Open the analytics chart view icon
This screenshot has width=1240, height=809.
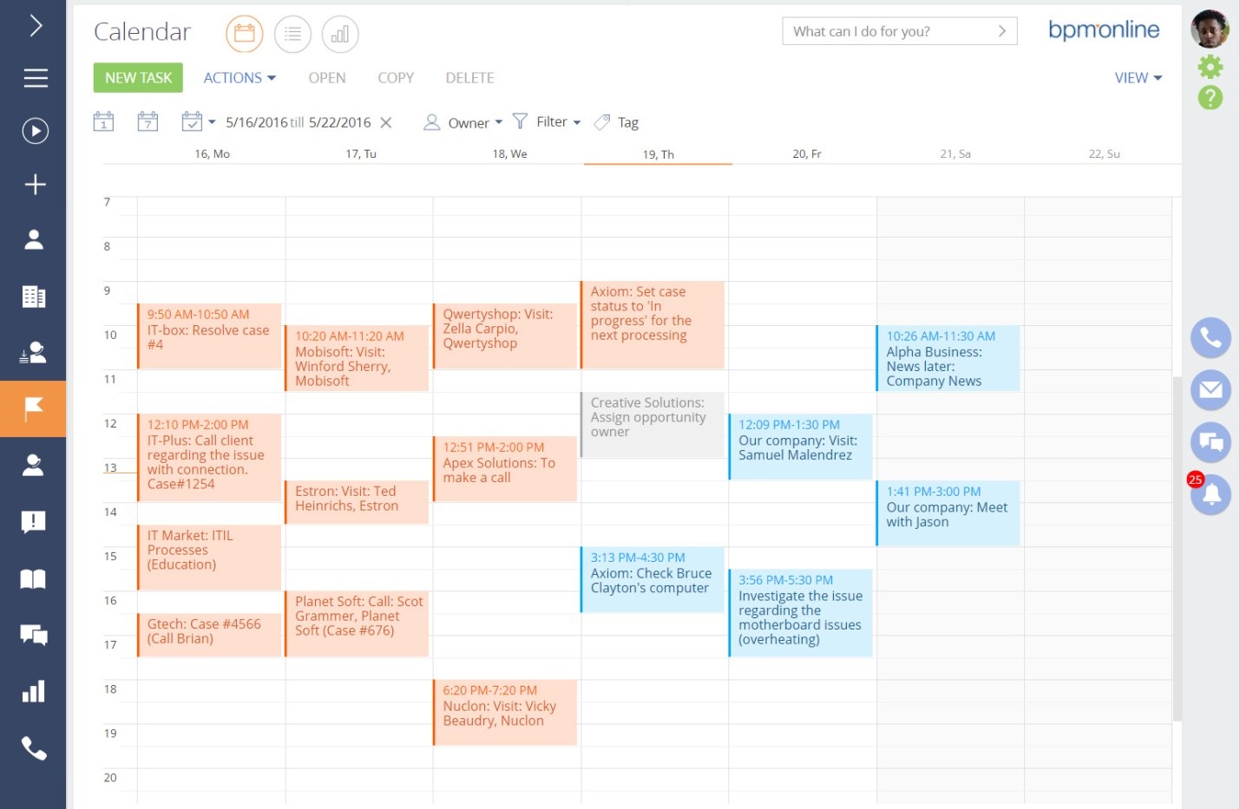pyautogui.click(x=340, y=34)
